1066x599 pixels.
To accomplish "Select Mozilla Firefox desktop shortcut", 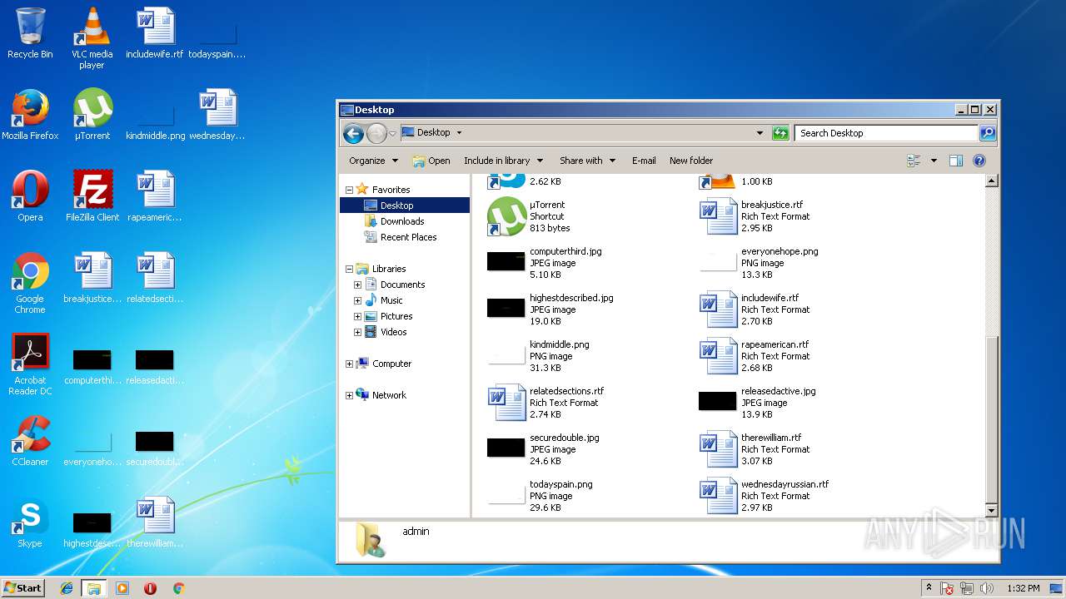I will click(x=30, y=115).
